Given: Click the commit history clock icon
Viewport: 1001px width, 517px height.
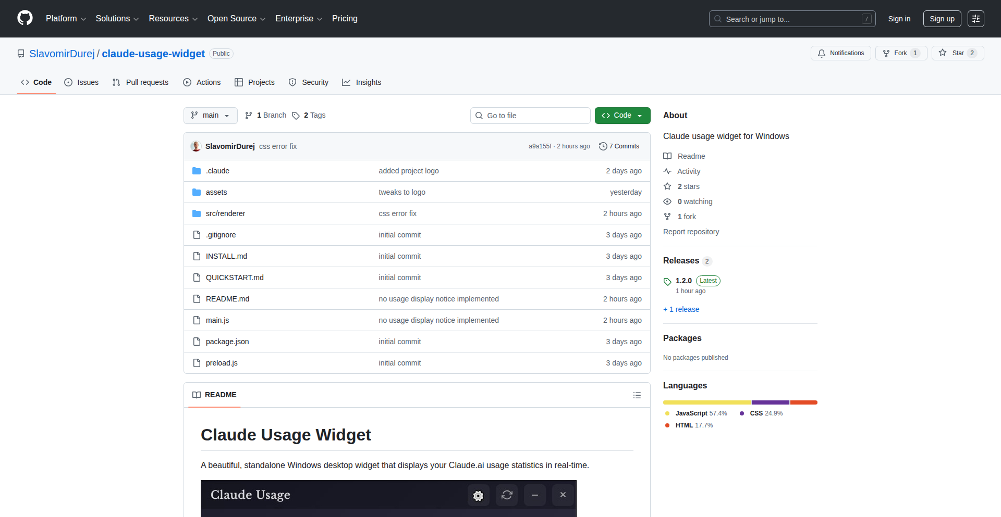Looking at the screenshot, I should pos(603,146).
